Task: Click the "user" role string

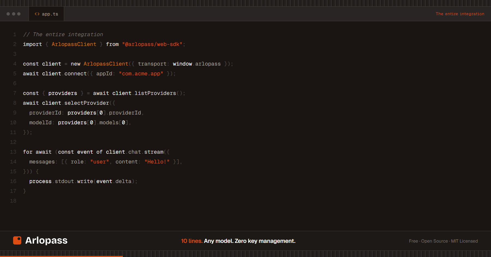Action: 100,162
